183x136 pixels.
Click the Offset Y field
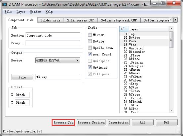(x=22, y=102)
